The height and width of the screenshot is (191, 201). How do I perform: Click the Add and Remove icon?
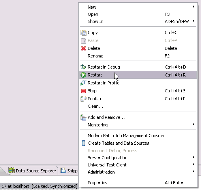point(83,117)
